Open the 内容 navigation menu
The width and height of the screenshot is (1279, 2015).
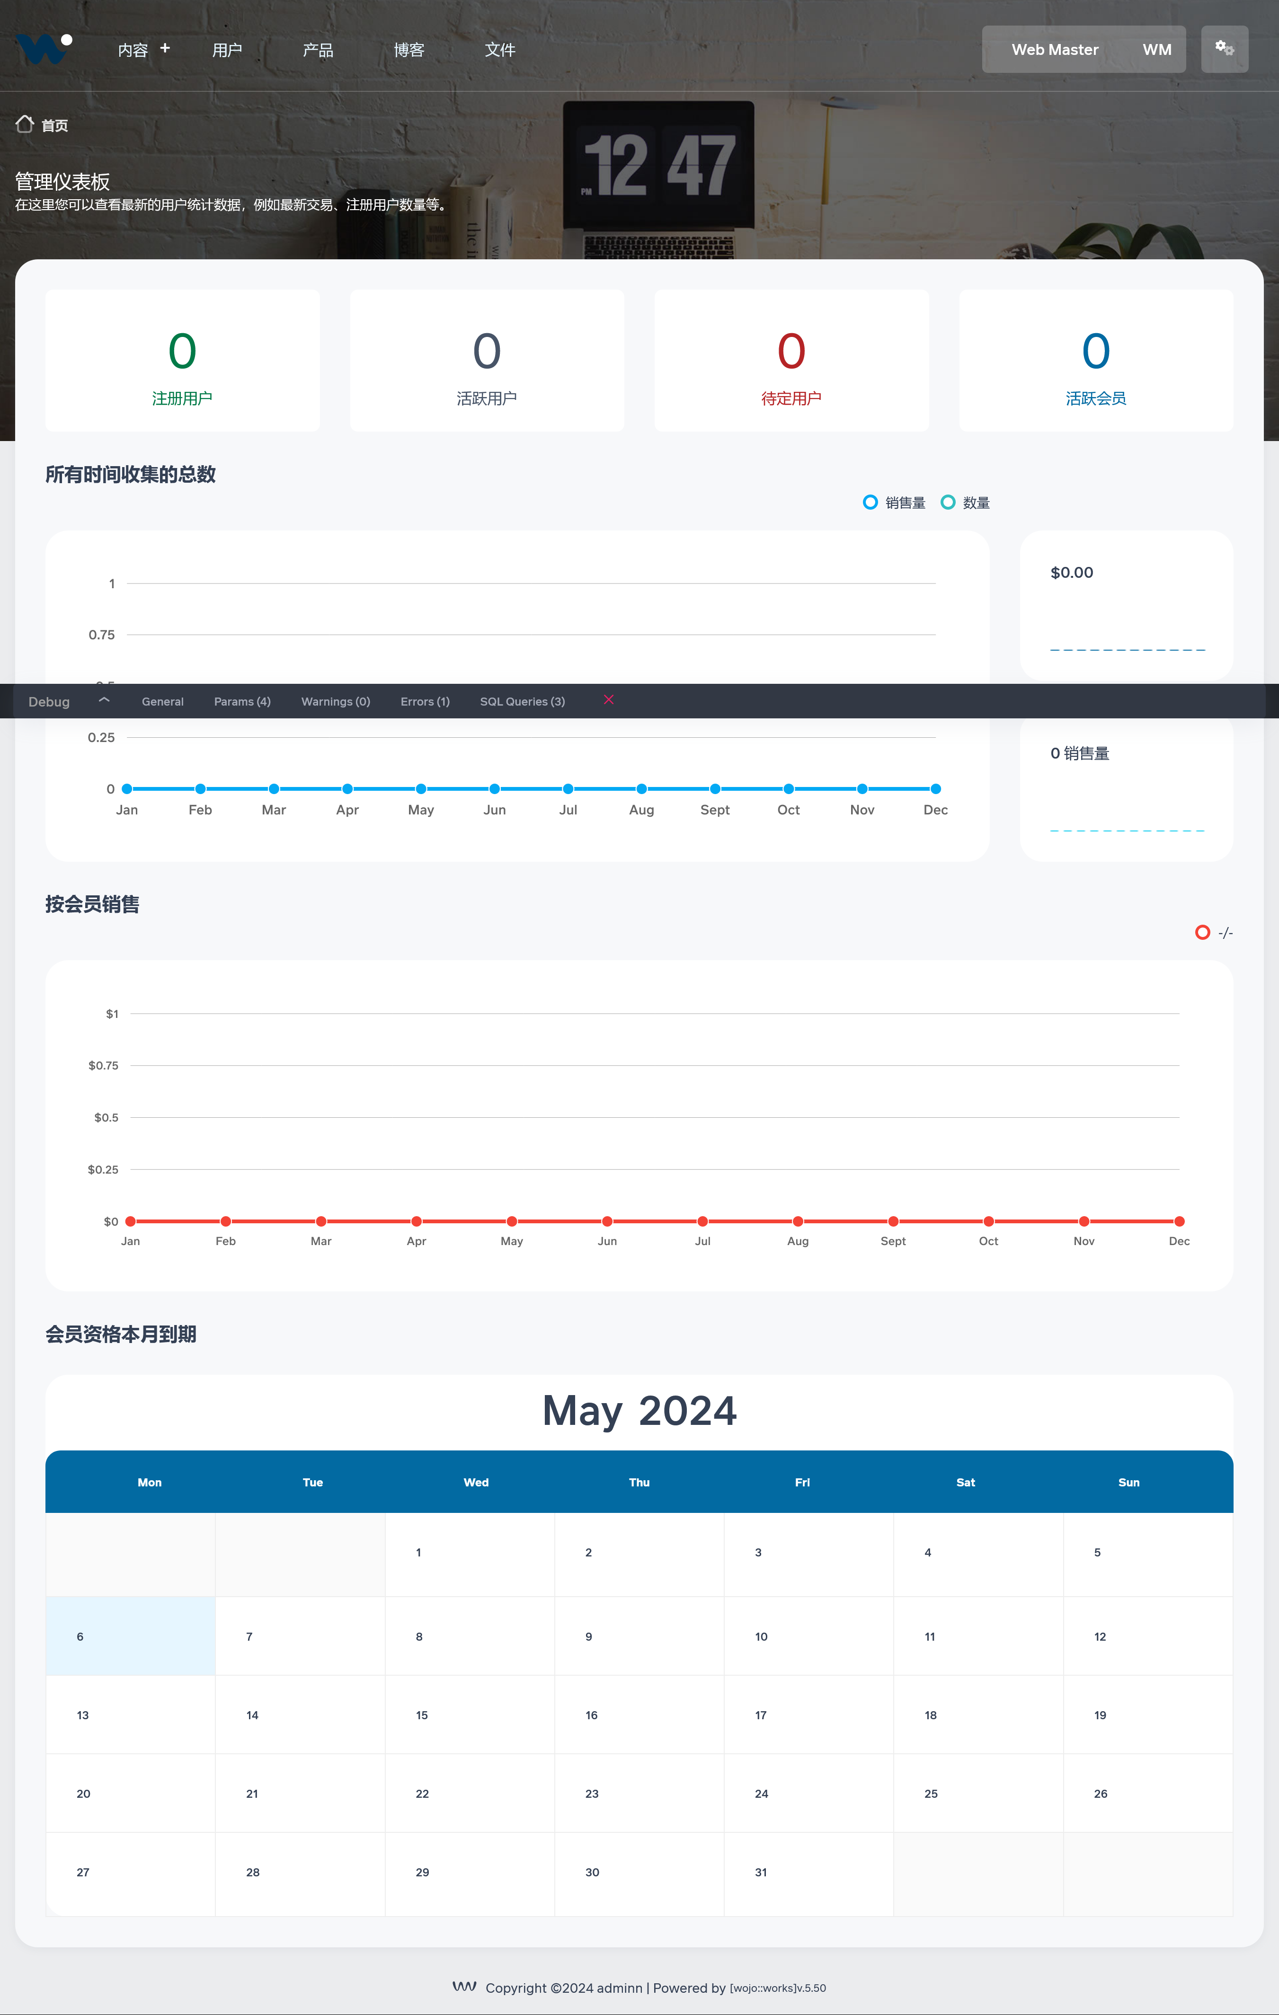[133, 50]
